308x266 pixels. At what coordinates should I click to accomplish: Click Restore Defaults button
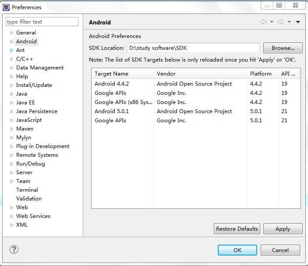tap(237, 228)
